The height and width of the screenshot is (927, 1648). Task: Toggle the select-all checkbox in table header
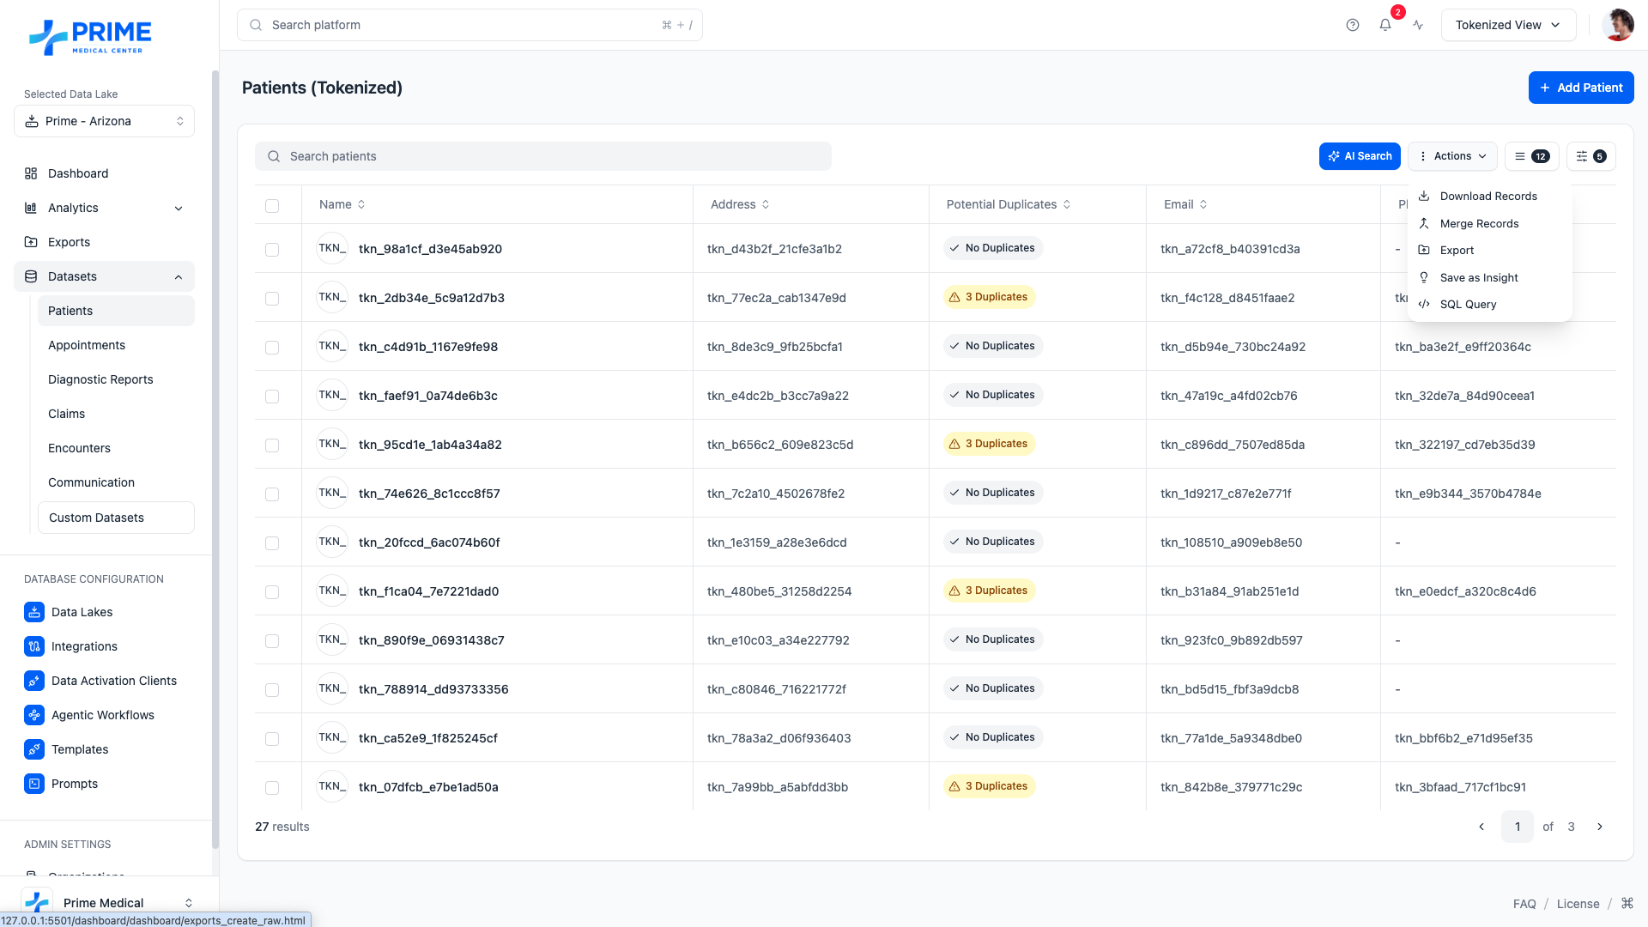coord(272,206)
